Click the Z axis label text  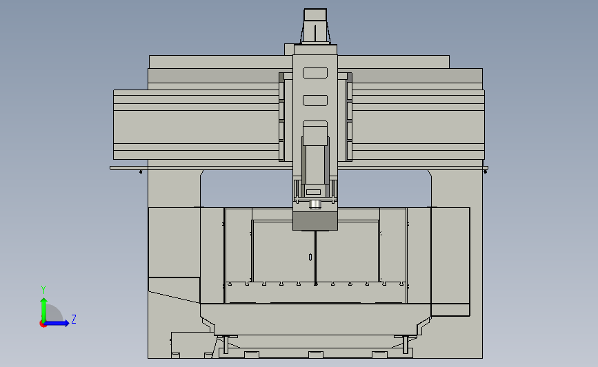pos(74,319)
